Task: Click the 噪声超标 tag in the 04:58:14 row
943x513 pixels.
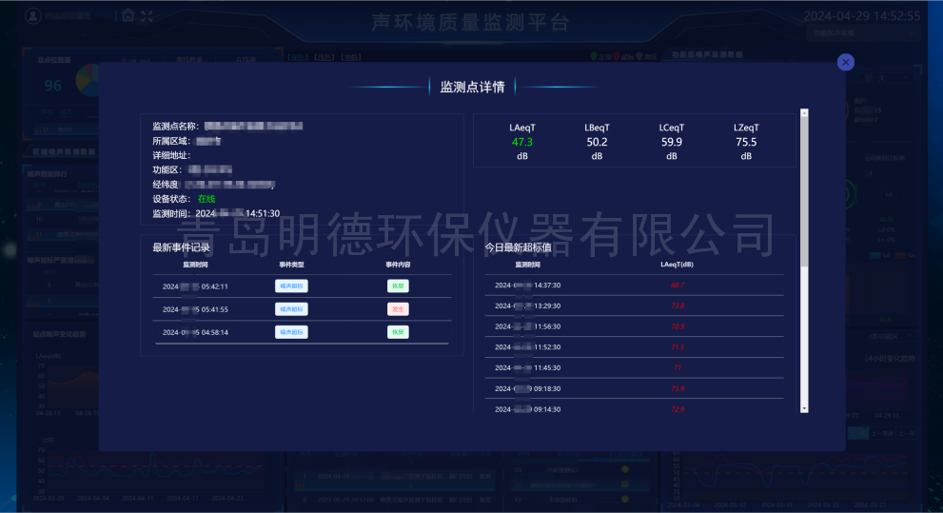Action: point(291,332)
